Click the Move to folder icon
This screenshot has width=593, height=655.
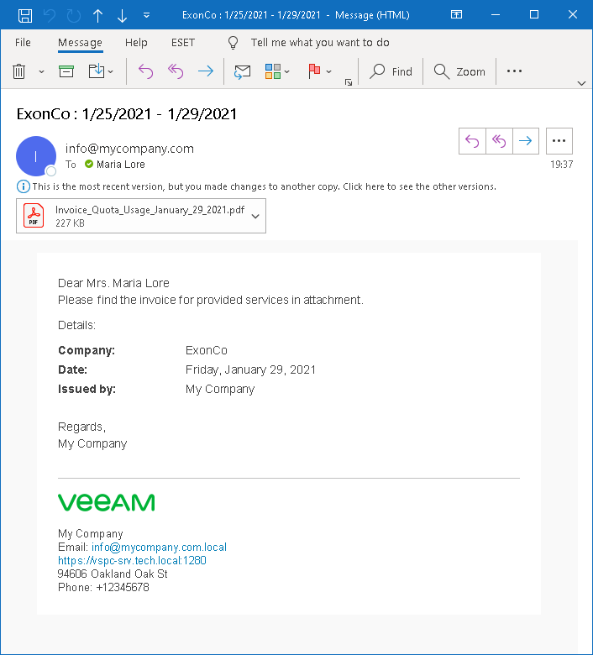click(x=97, y=71)
